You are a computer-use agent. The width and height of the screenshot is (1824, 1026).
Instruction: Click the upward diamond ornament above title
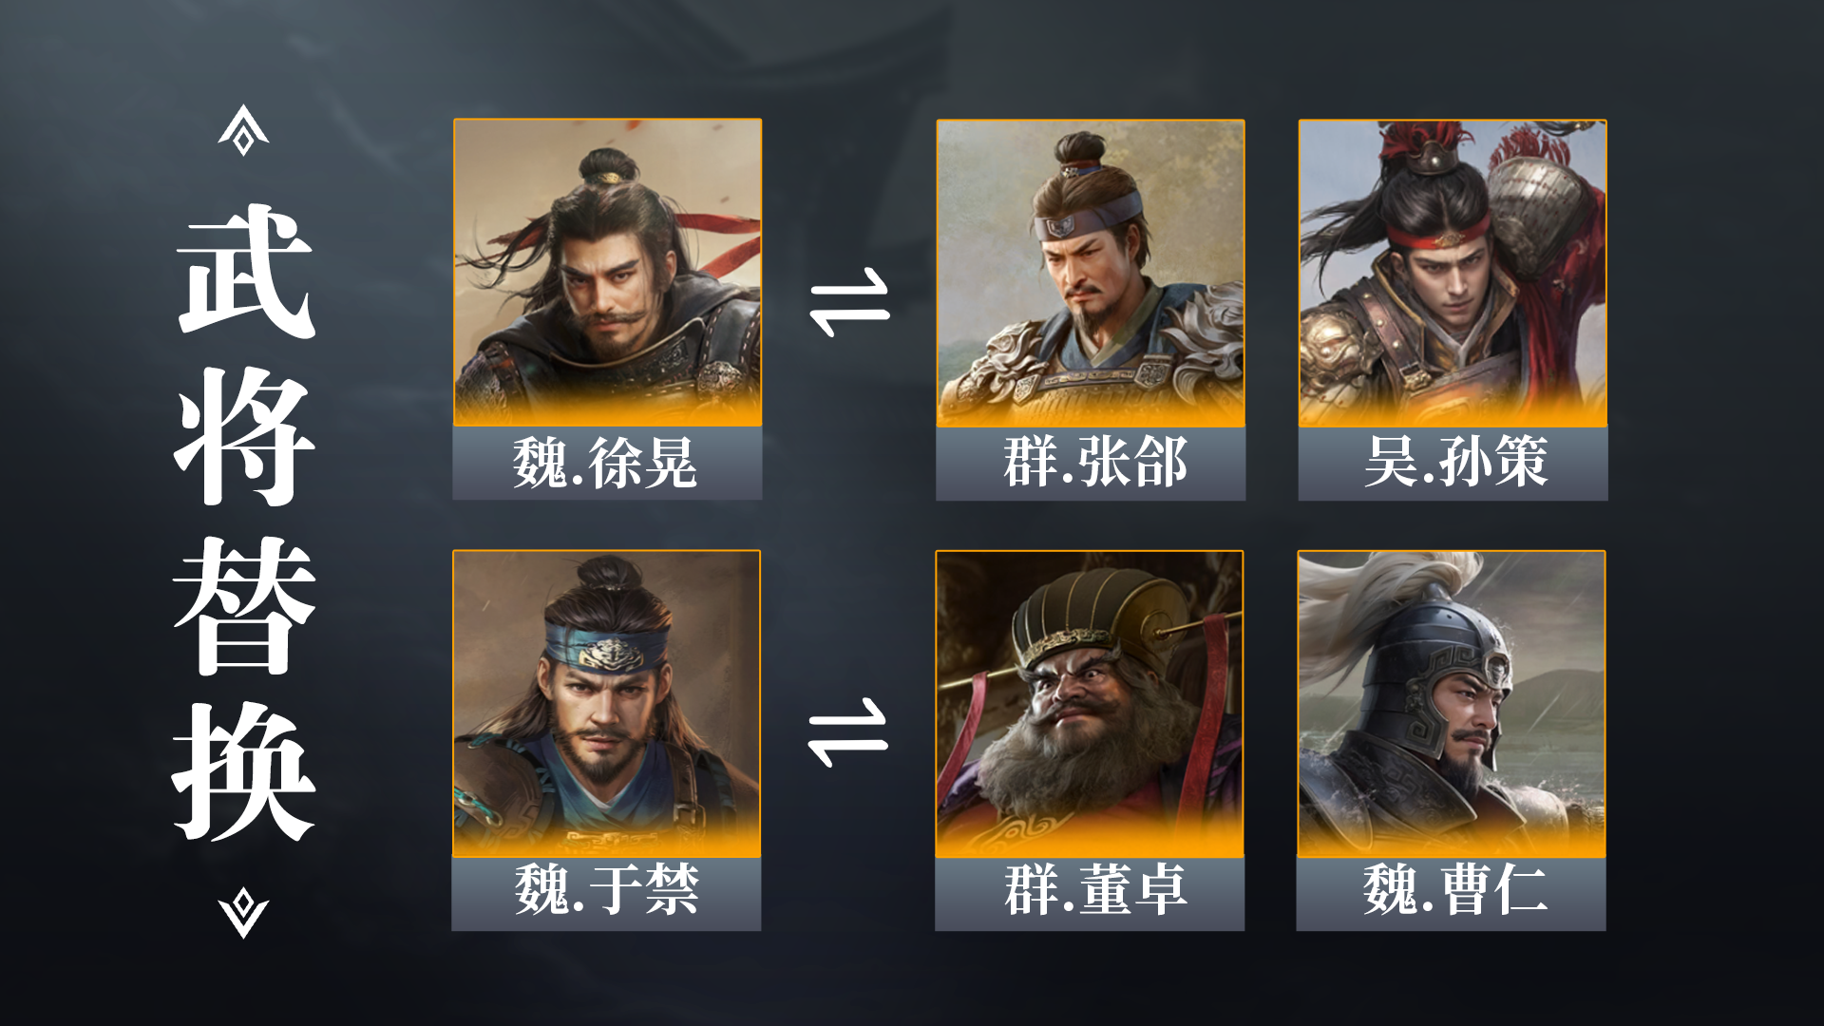[243, 130]
